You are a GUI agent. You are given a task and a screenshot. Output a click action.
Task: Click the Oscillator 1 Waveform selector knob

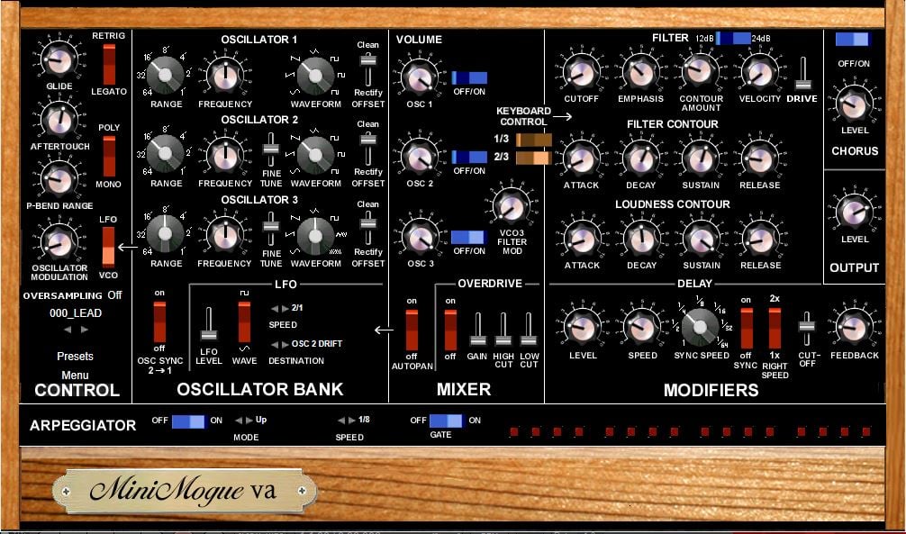pyautogui.click(x=315, y=76)
